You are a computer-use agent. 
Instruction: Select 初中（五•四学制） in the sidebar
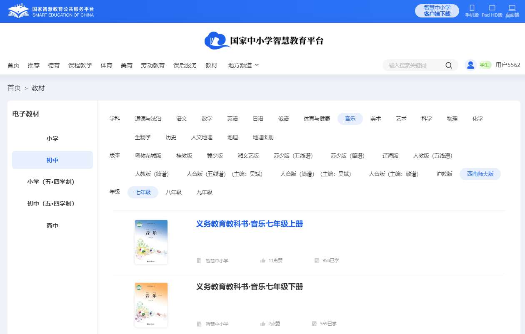(x=52, y=203)
